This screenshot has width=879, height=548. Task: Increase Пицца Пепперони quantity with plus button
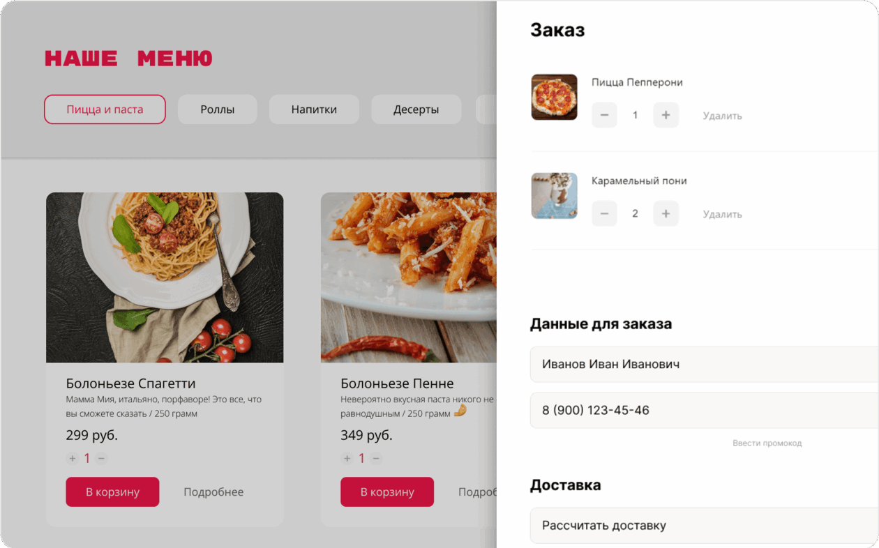pyautogui.click(x=666, y=115)
